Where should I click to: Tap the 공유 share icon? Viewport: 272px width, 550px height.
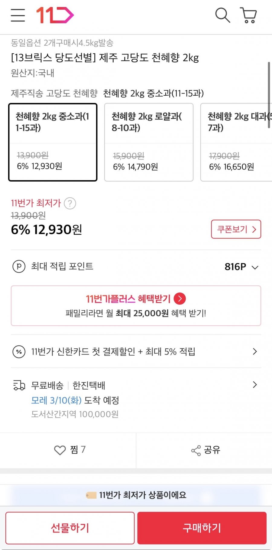(196, 450)
